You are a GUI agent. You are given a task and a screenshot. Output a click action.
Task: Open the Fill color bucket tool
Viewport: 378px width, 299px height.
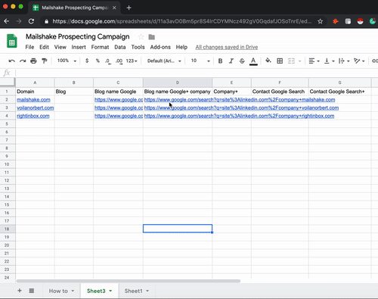(x=268, y=61)
